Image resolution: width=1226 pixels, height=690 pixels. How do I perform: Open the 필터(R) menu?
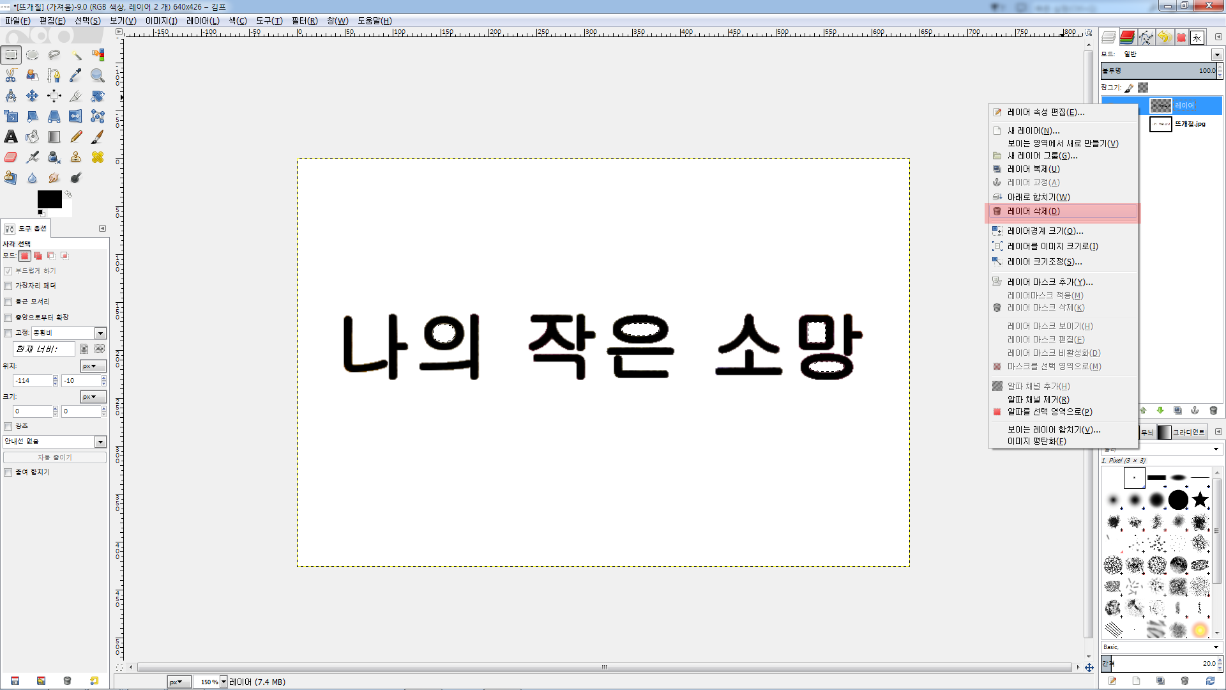[x=305, y=20]
